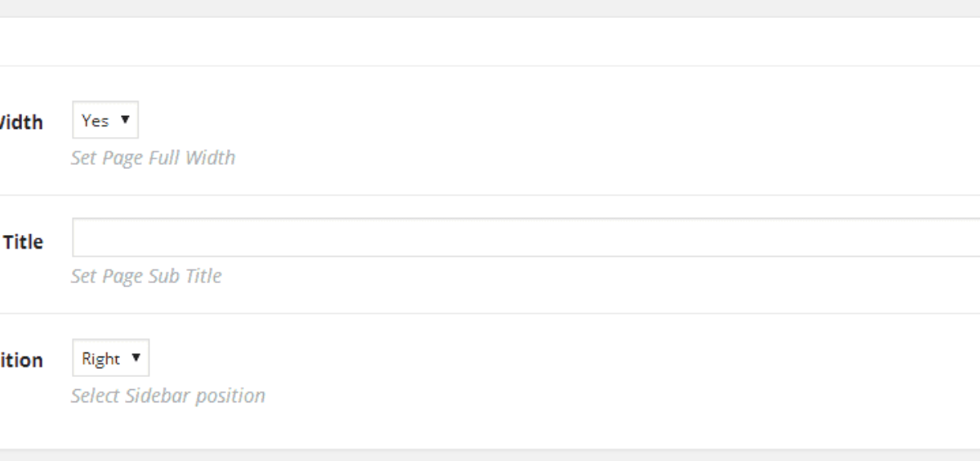Click the "Yes" text inside the select box
Screen dimensions: 980x461
pos(95,120)
